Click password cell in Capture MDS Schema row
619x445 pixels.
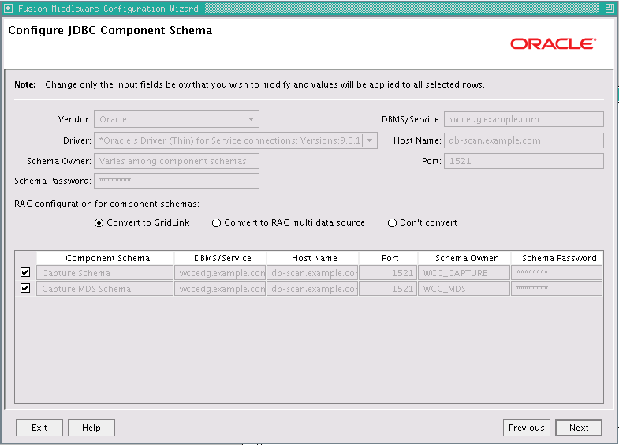coord(557,289)
